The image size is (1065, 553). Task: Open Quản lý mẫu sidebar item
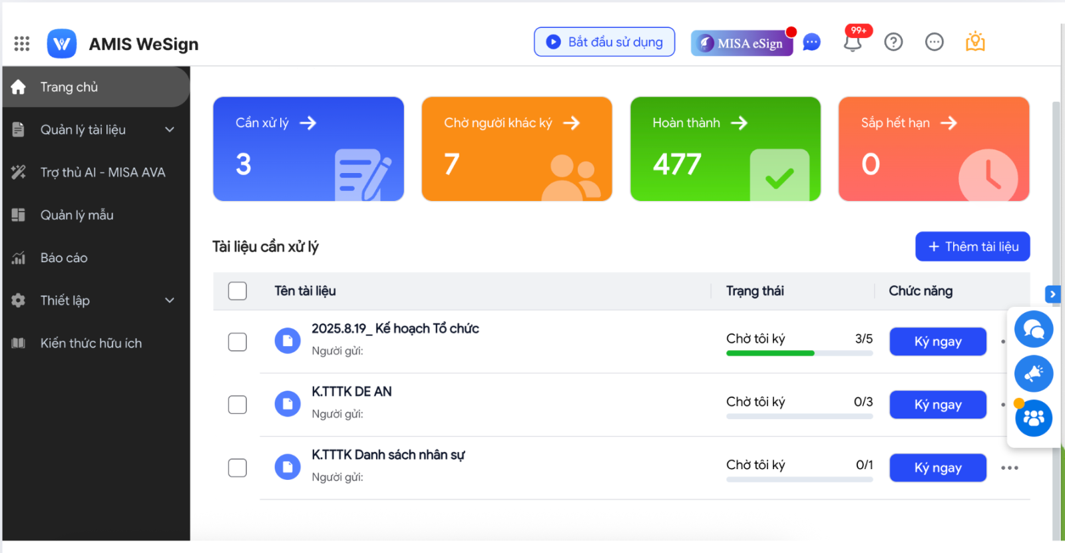(77, 215)
